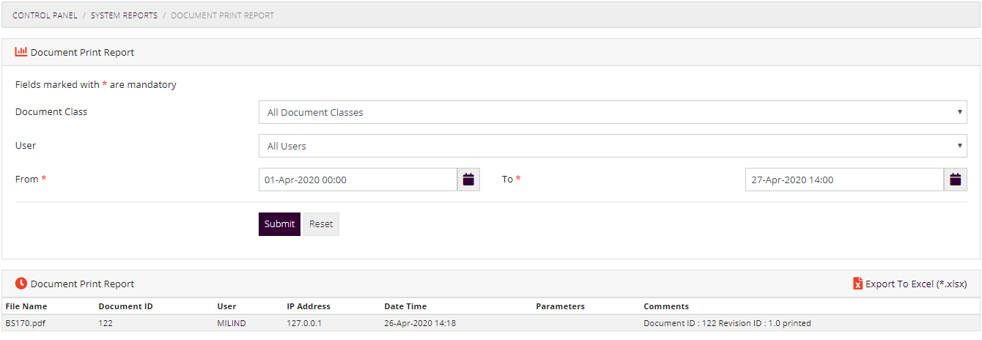Image resolution: width=982 pixels, height=340 pixels.
Task: Focus the To date input field
Action: (x=844, y=180)
